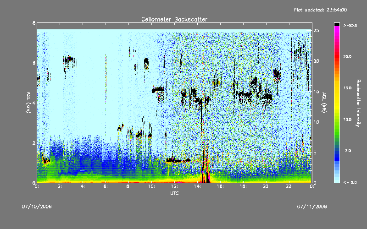Viewport: 367px width, 229px height.
Task: Click the '<= 0.0' colorbar tick label
Action: [x=350, y=182]
